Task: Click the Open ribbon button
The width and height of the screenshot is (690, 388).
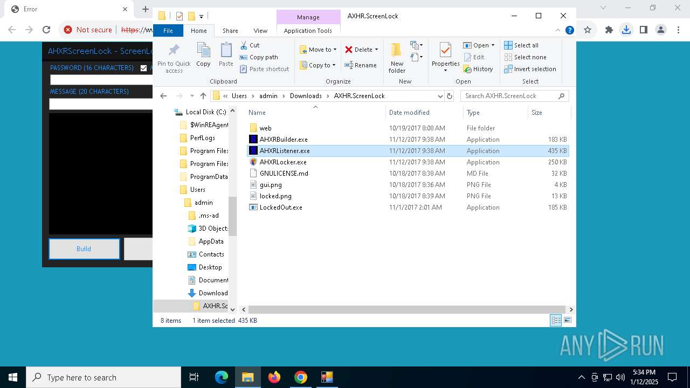Action: [x=479, y=45]
